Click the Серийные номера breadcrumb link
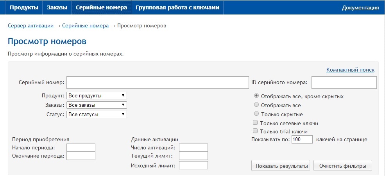The width and height of the screenshot is (385, 176). pyautogui.click(x=85, y=26)
